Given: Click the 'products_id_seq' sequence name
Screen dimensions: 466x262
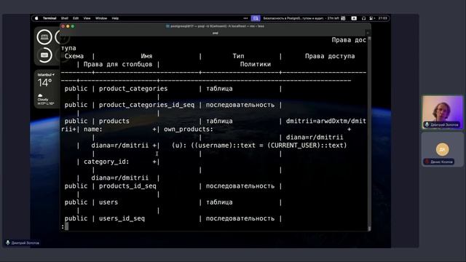Looking at the screenshot, I should pyautogui.click(x=127, y=186).
